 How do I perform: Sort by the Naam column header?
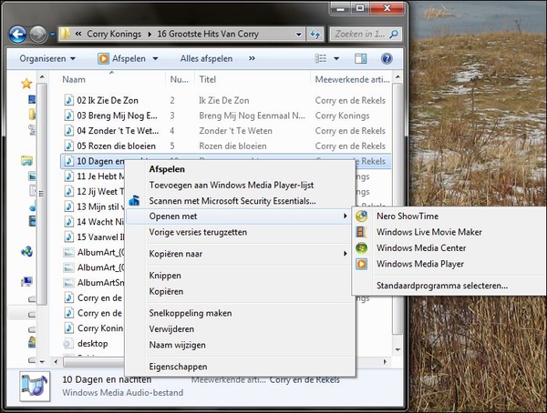click(x=74, y=79)
